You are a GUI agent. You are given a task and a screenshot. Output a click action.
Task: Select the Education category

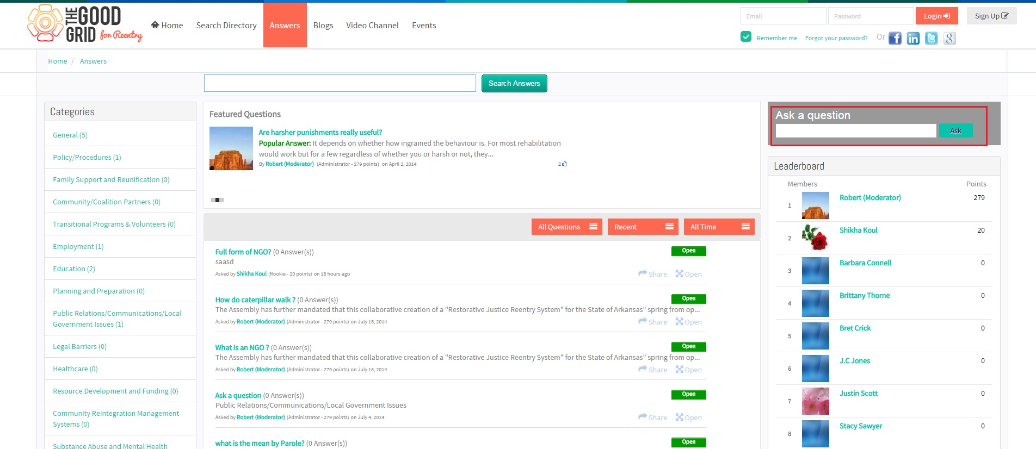click(x=73, y=269)
